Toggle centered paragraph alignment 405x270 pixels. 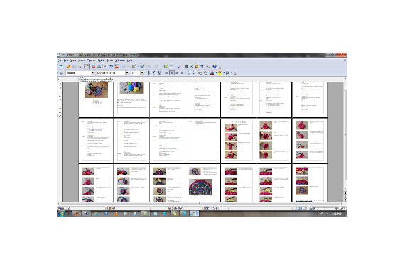click(171, 73)
